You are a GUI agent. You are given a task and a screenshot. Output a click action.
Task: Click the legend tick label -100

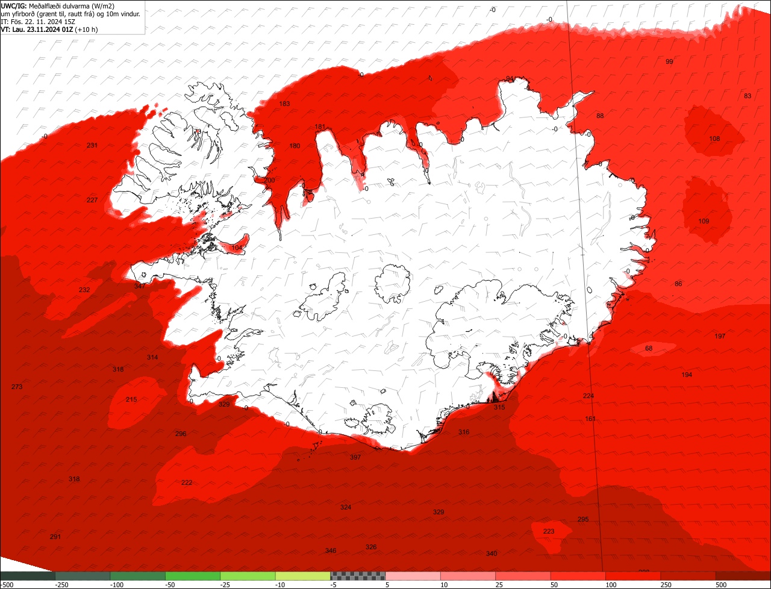[x=116, y=585]
